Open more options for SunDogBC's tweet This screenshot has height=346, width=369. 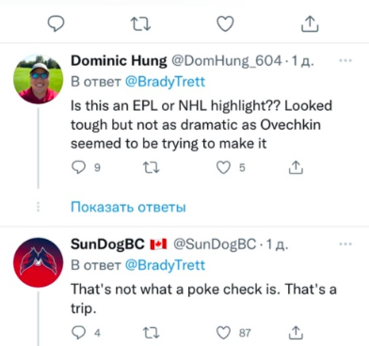click(x=345, y=244)
